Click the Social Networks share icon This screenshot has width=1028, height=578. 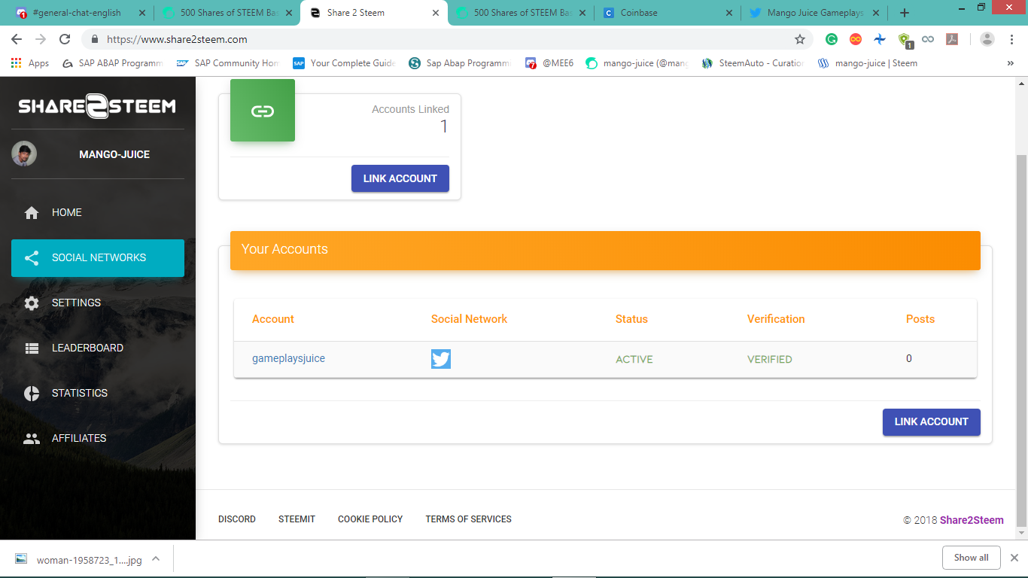click(x=32, y=258)
